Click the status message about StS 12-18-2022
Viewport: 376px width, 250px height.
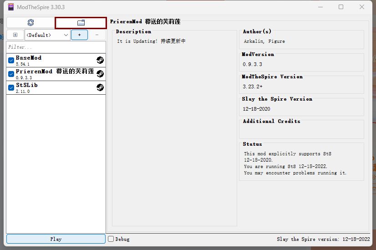285,167
